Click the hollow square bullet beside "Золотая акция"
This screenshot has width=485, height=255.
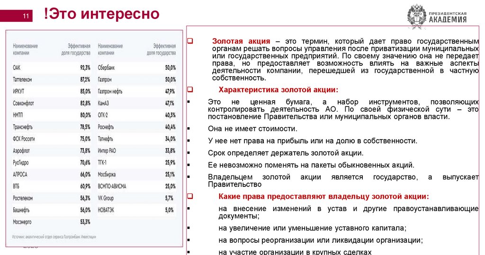click(190, 41)
